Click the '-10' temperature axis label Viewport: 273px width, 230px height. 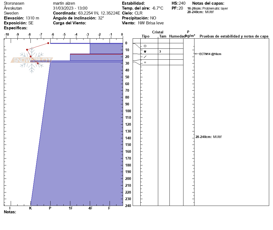(7, 34)
